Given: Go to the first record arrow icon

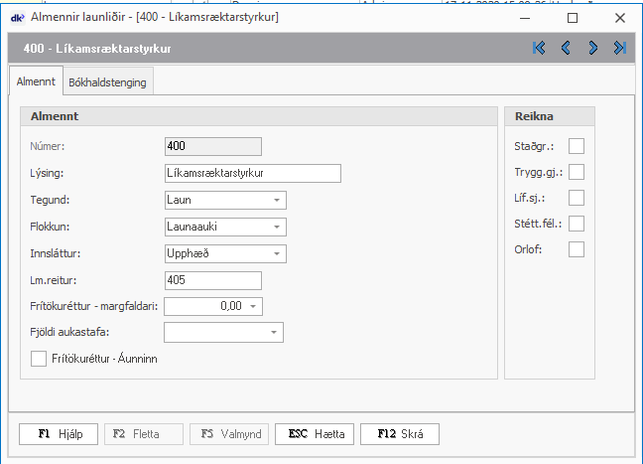Looking at the screenshot, I should [x=539, y=48].
